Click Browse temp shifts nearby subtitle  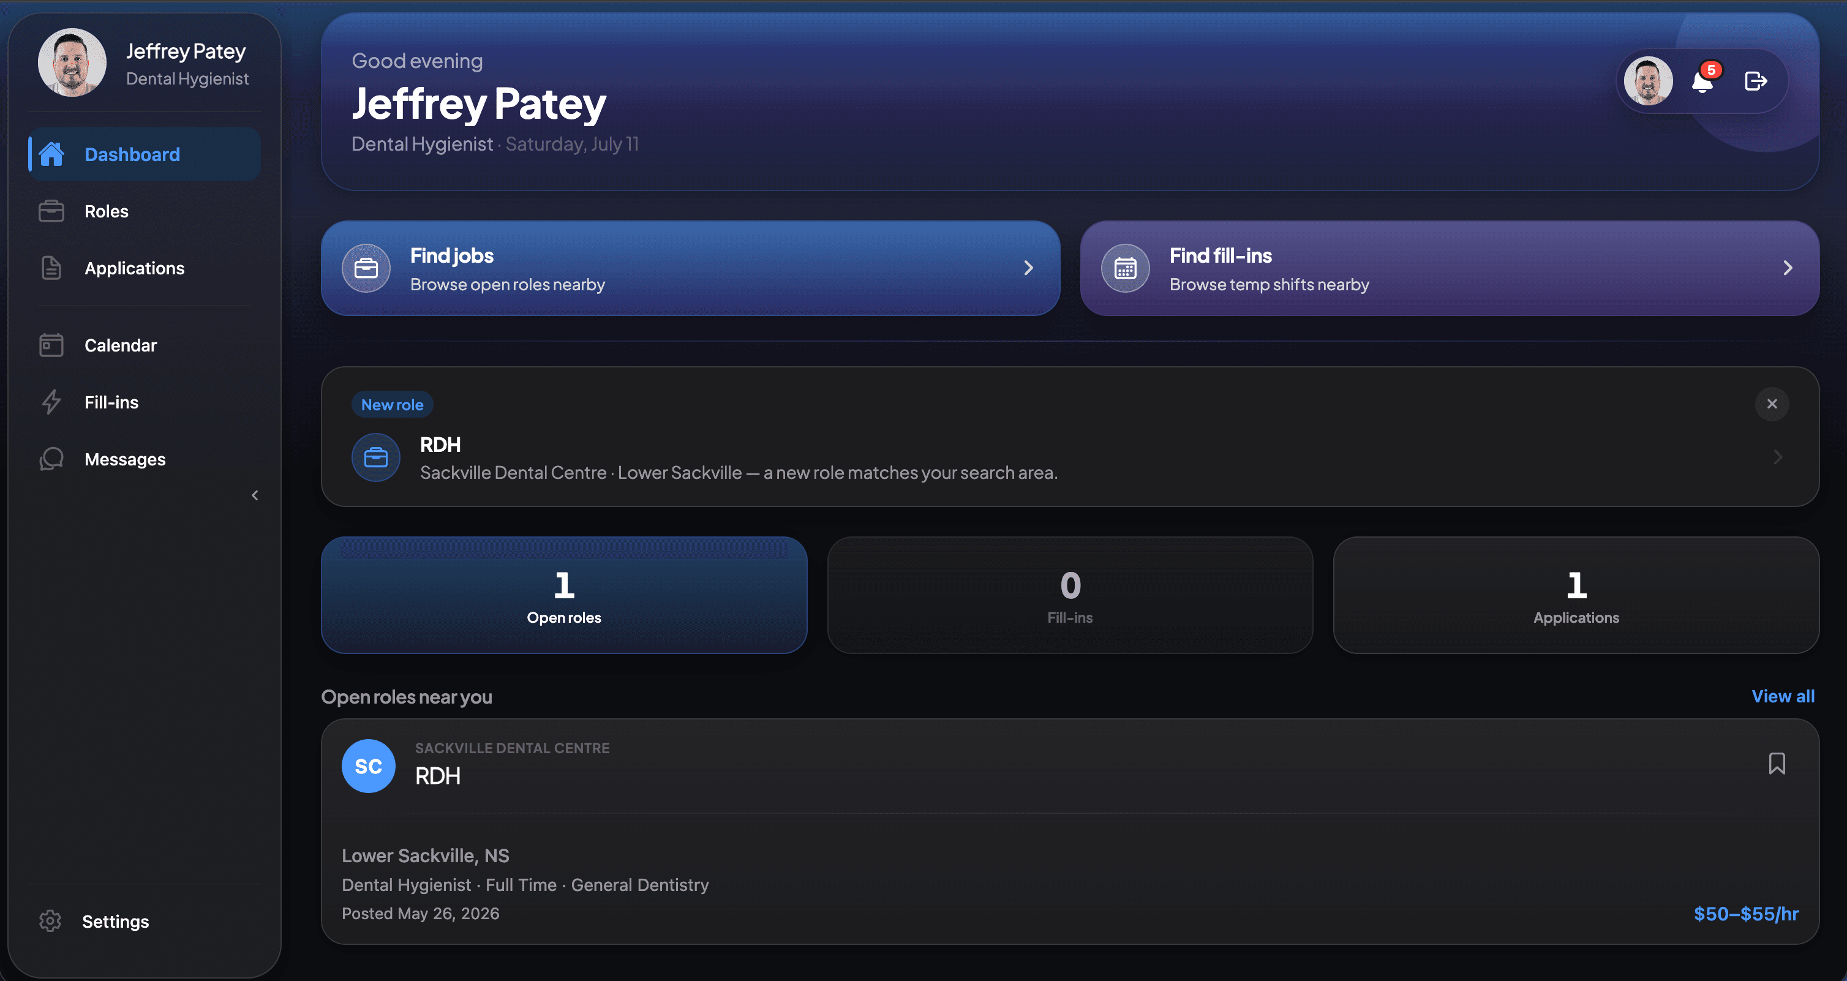[x=1270, y=285]
